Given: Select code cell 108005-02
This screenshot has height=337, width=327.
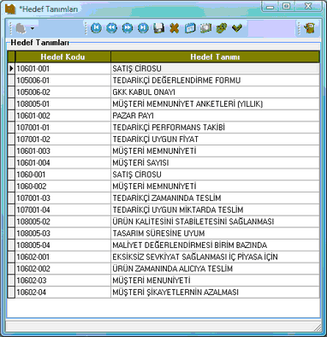Looking at the screenshot, I should 62,222.
